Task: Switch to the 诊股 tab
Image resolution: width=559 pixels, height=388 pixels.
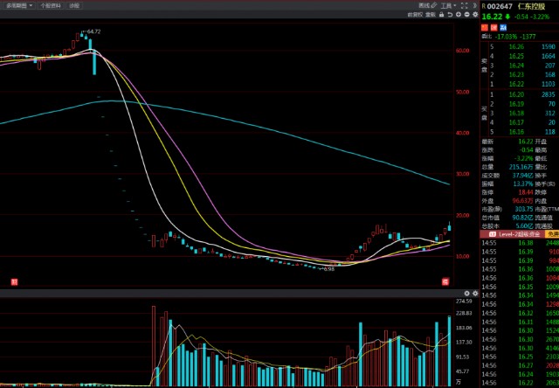Action: click(74, 5)
